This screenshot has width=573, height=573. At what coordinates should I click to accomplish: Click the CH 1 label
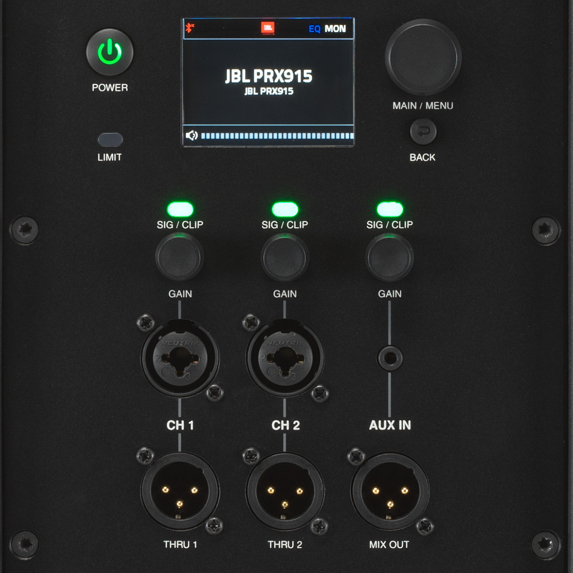pos(180,425)
